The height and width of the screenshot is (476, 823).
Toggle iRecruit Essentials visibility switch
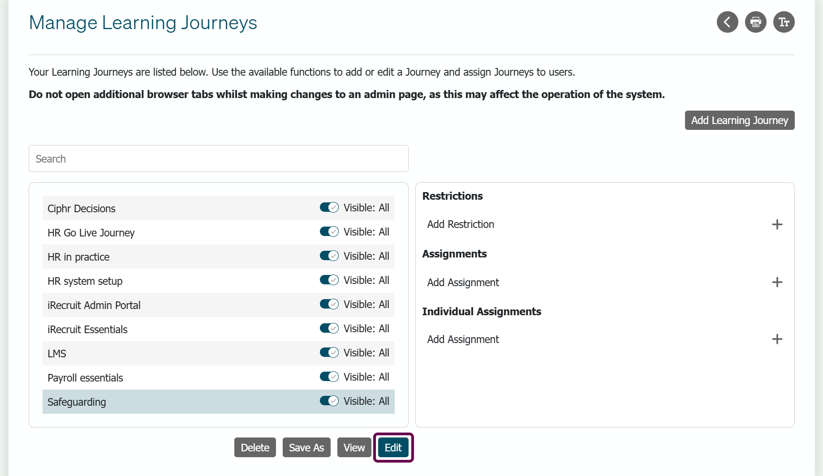pyautogui.click(x=329, y=328)
